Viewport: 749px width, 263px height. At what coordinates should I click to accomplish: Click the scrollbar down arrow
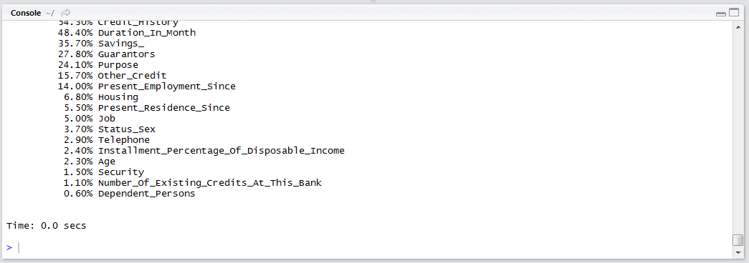tap(738, 252)
